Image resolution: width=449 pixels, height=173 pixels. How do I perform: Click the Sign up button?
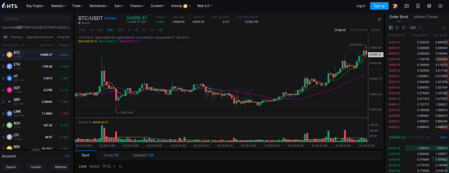tap(379, 6)
